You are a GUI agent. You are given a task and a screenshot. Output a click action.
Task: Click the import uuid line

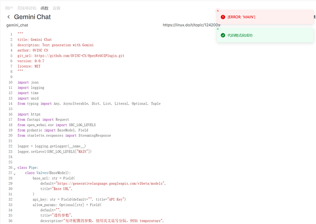coord(28,98)
